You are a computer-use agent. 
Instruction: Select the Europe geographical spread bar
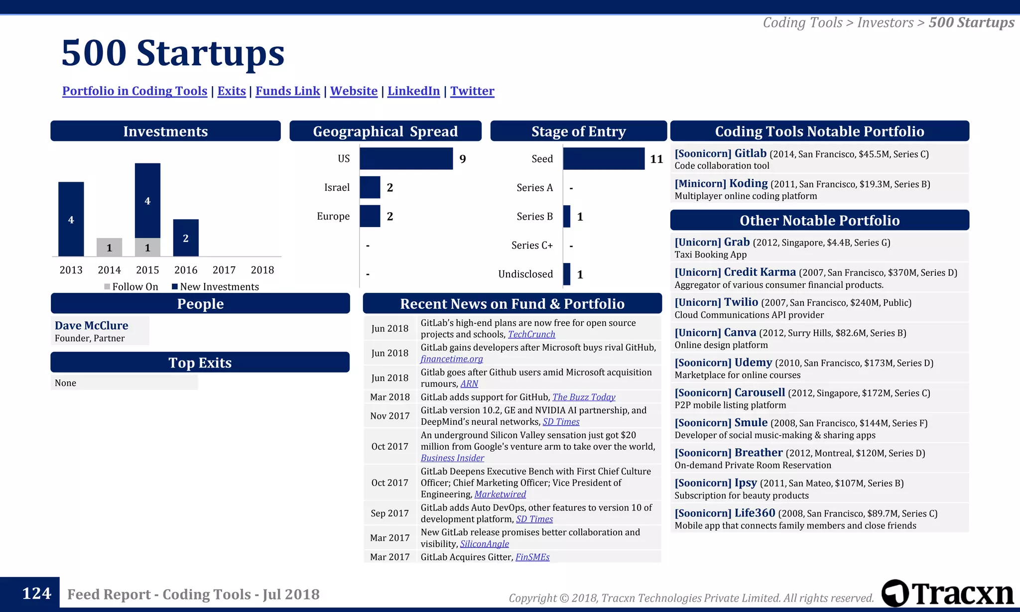coord(370,216)
